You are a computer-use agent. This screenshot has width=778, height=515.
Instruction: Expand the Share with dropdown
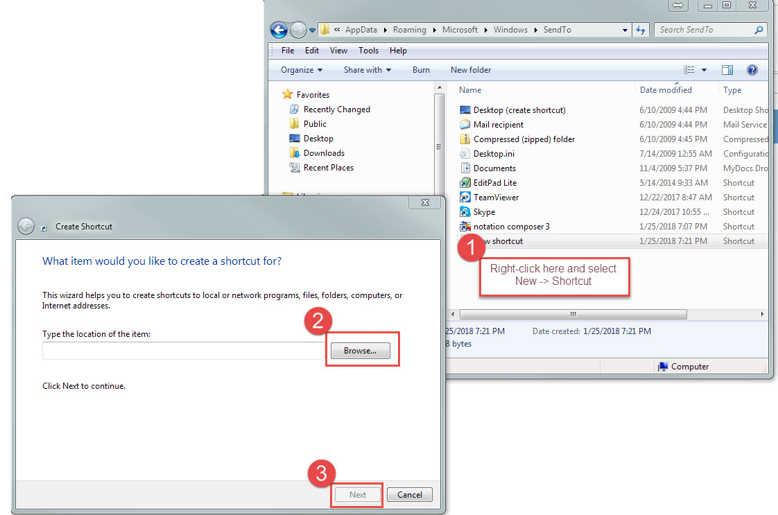click(367, 70)
